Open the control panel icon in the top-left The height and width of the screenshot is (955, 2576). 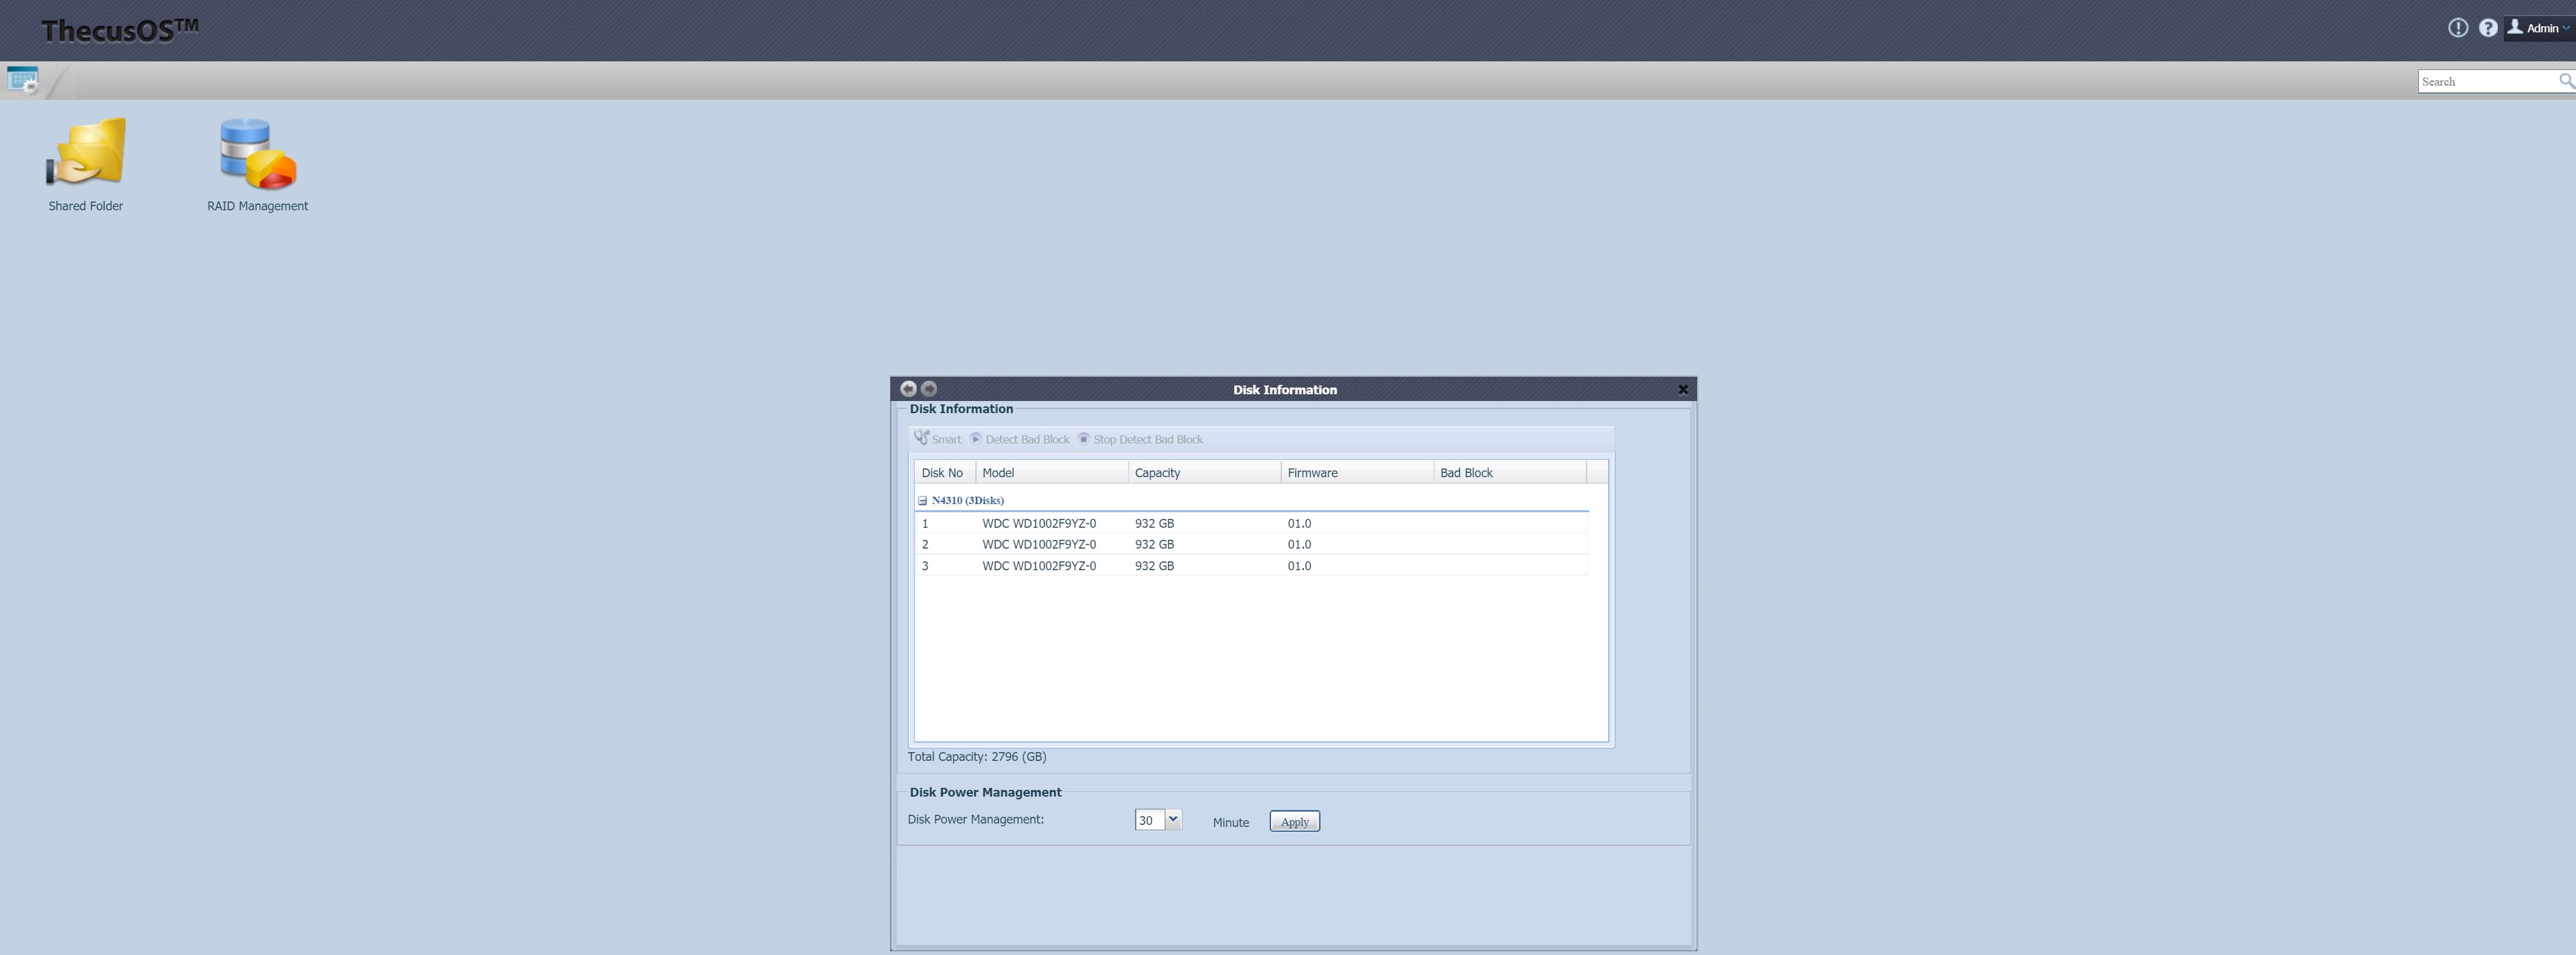[22, 80]
